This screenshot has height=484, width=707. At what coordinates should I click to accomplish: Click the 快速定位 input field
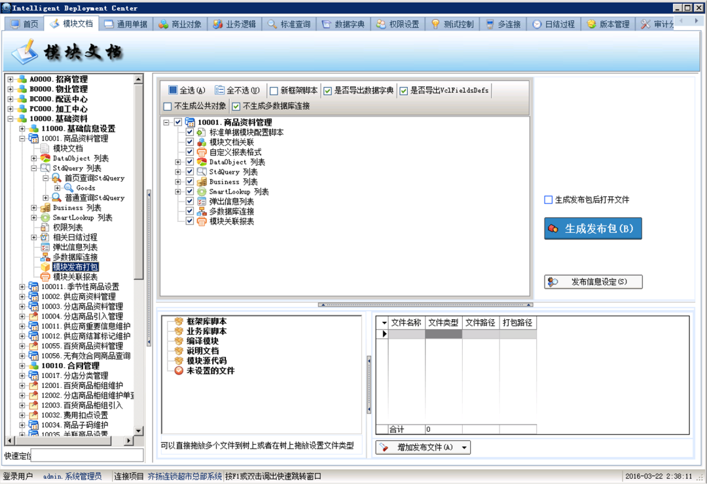87,455
